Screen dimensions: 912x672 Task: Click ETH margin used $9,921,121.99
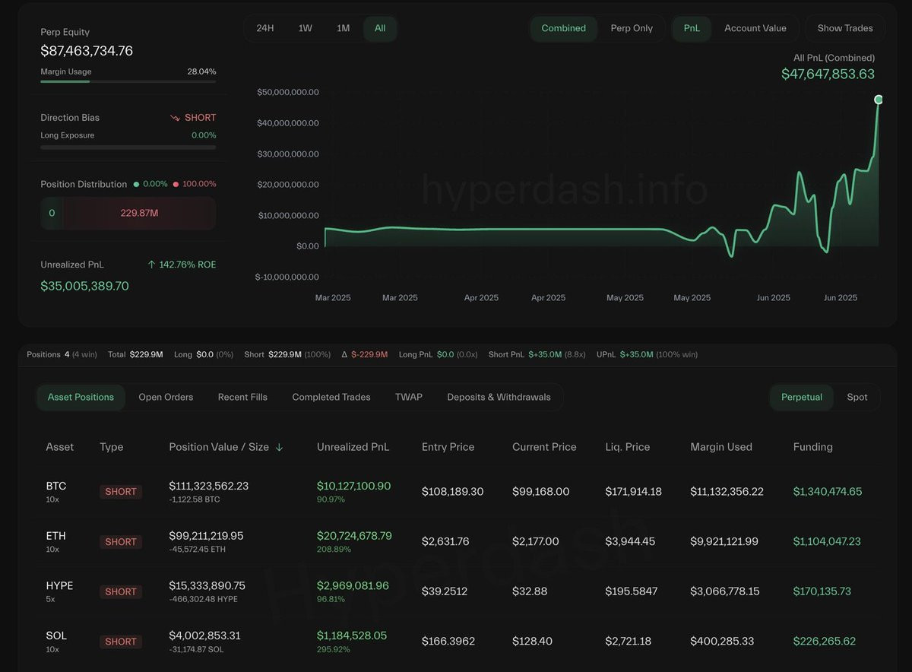724,542
